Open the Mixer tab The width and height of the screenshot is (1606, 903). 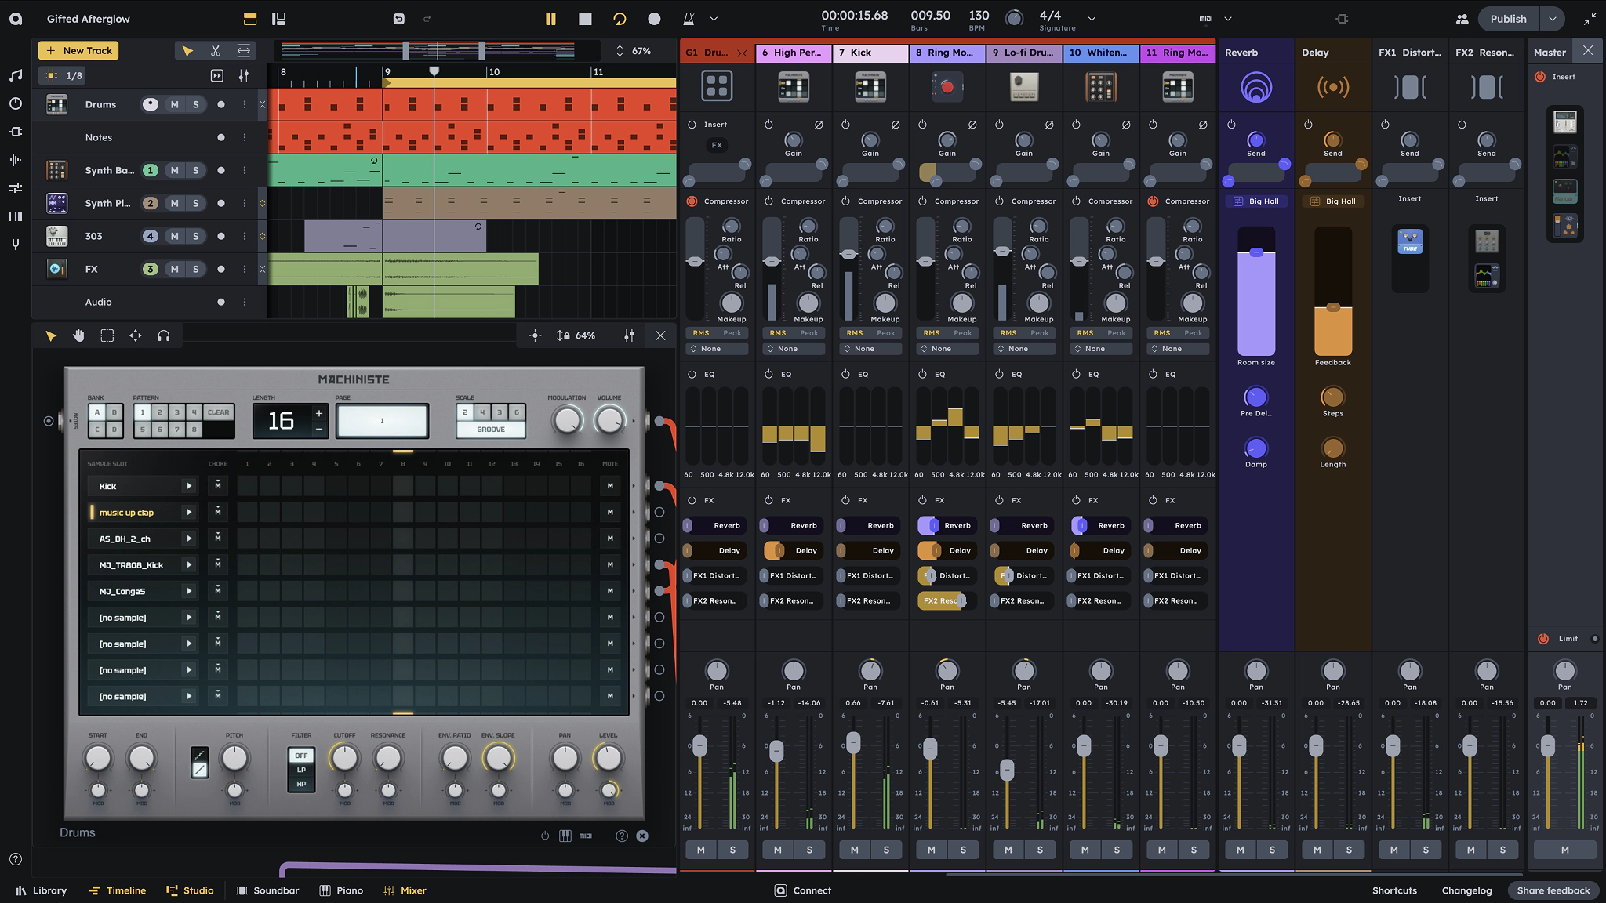click(x=405, y=890)
